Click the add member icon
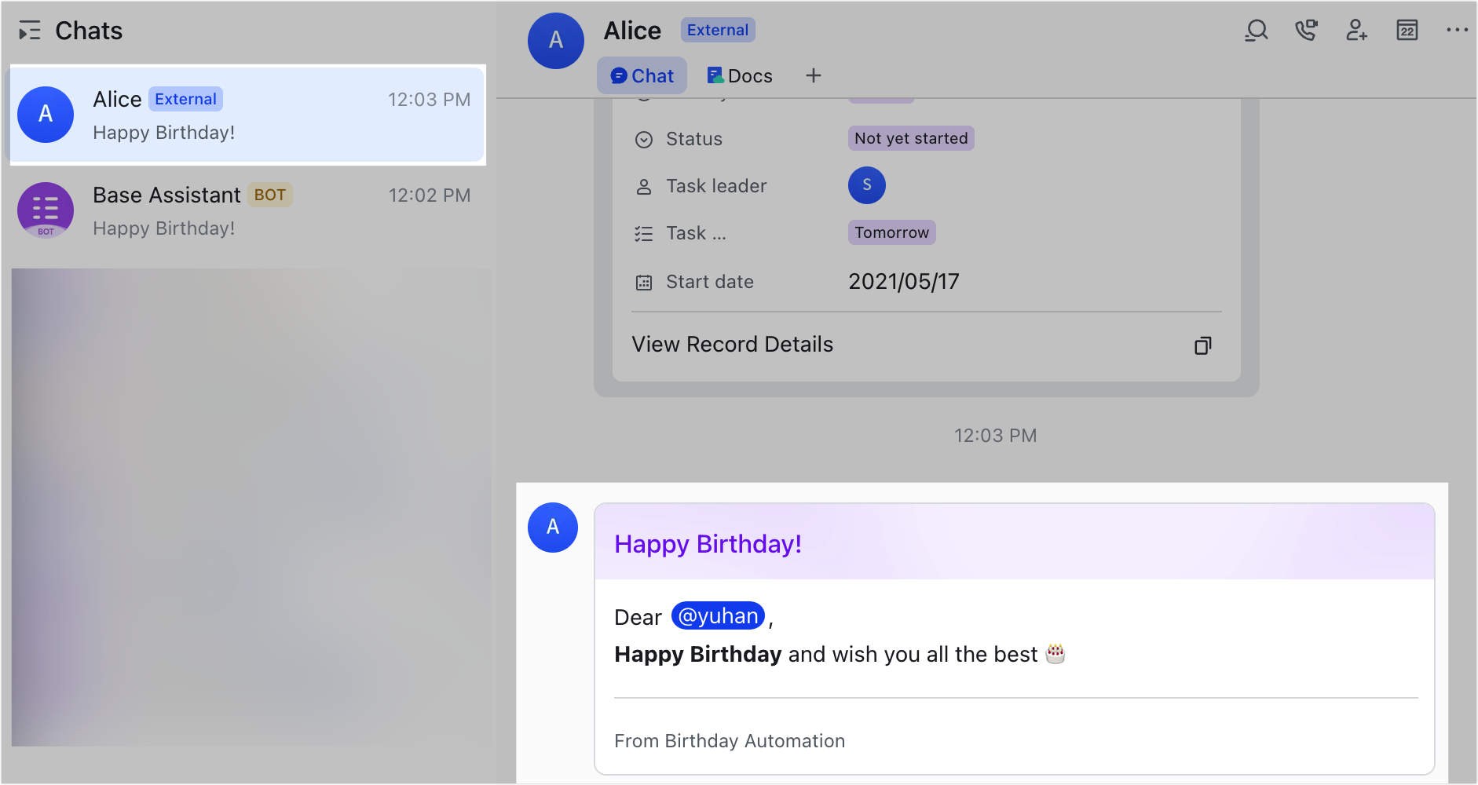1478x785 pixels. click(x=1356, y=31)
